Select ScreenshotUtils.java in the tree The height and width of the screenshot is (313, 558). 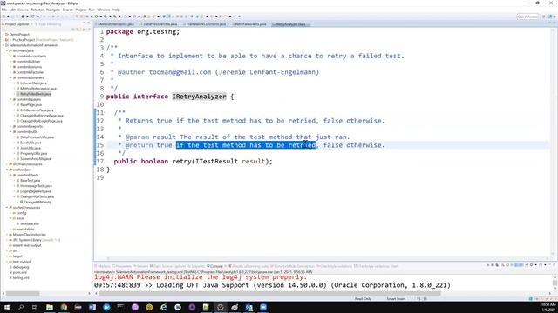coord(35,158)
